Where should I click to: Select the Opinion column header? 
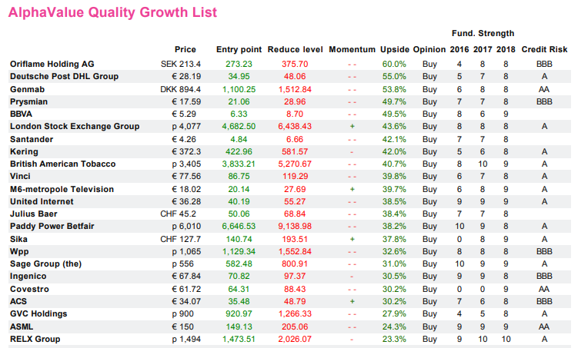coord(429,50)
